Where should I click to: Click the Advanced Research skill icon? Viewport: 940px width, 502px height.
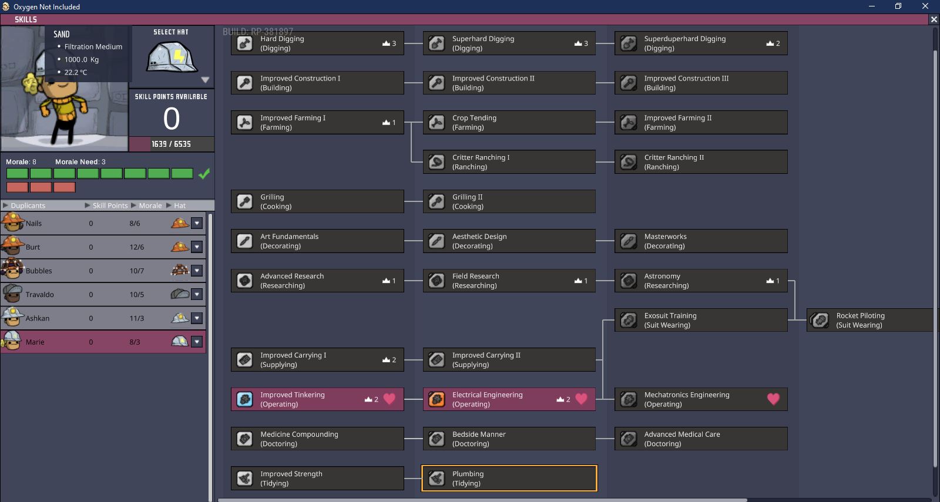(x=244, y=281)
